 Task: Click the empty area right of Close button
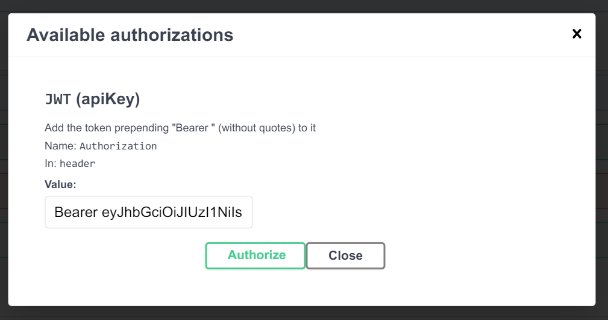482,256
